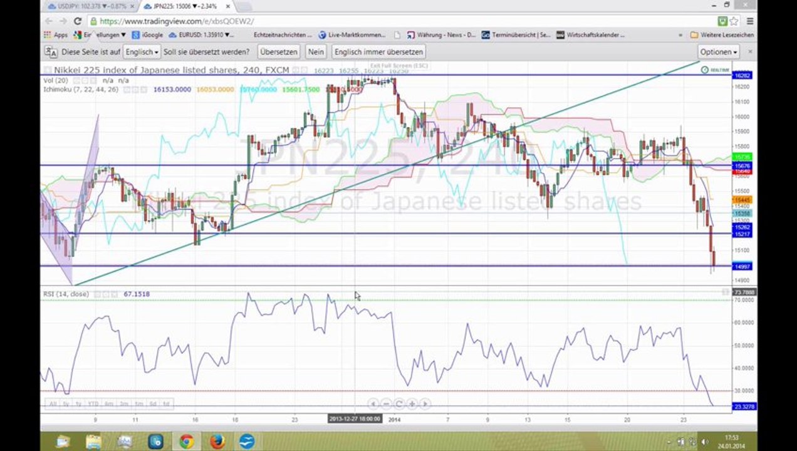797x451 pixels.
Task: Expand hidden bookmarks chevron
Action: [x=680, y=35]
